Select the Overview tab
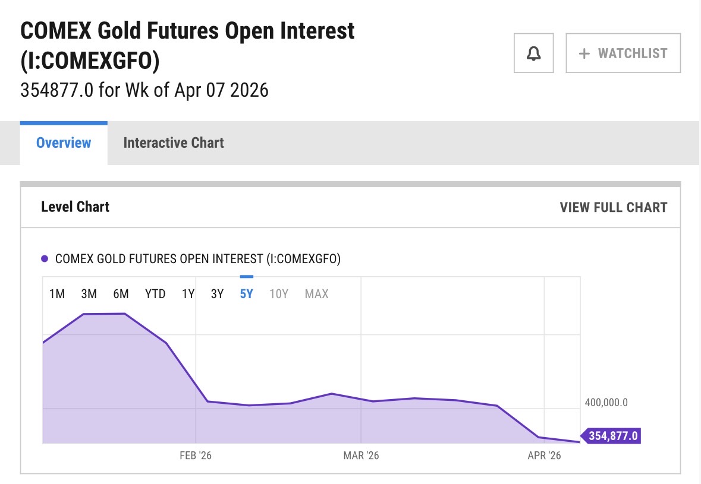The image size is (701, 484). coord(64,143)
